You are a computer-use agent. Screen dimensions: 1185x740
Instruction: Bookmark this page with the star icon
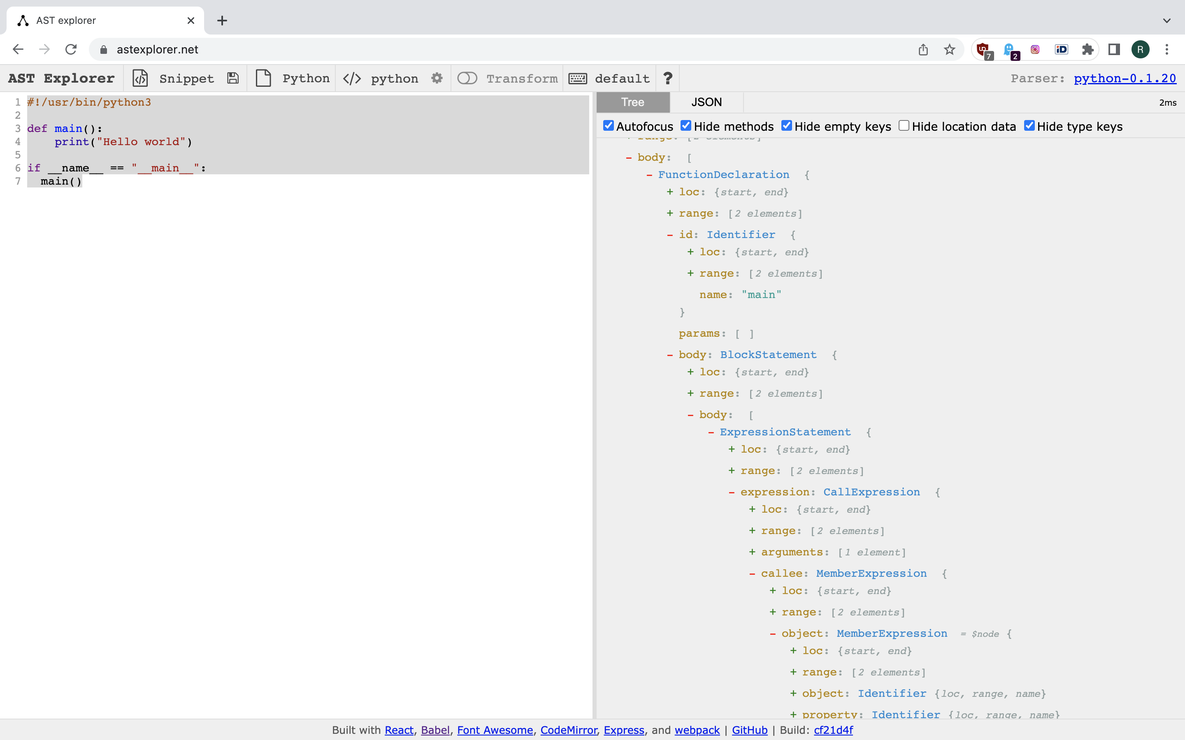pyautogui.click(x=950, y=49)
